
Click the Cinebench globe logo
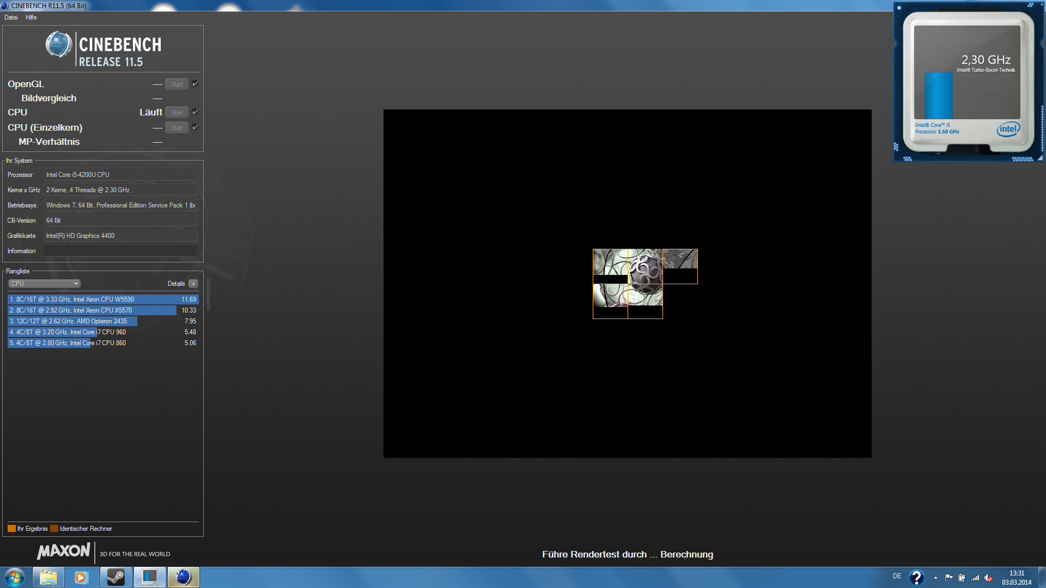(x=58, y=45)
